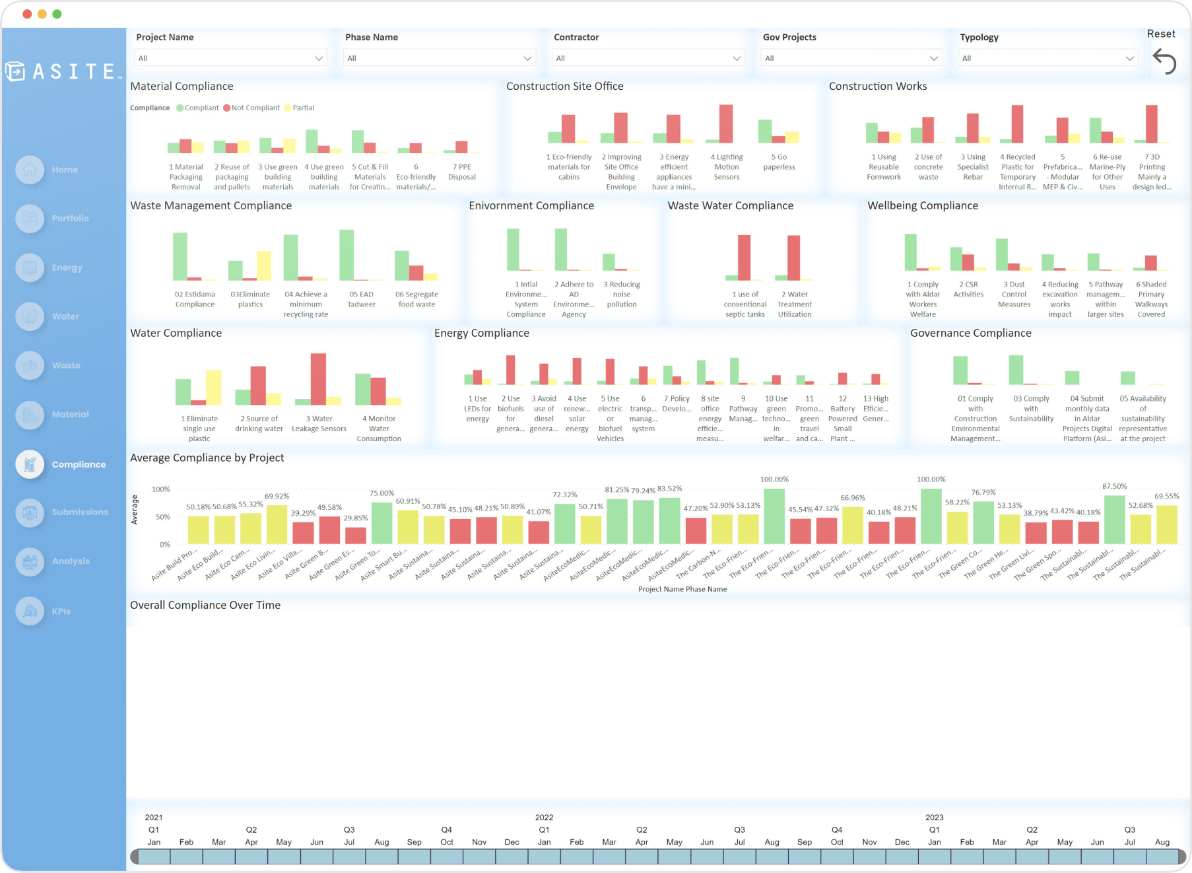Open the Project Name dropdown
Screen dimensions: 1192x873
click(230, 57)
